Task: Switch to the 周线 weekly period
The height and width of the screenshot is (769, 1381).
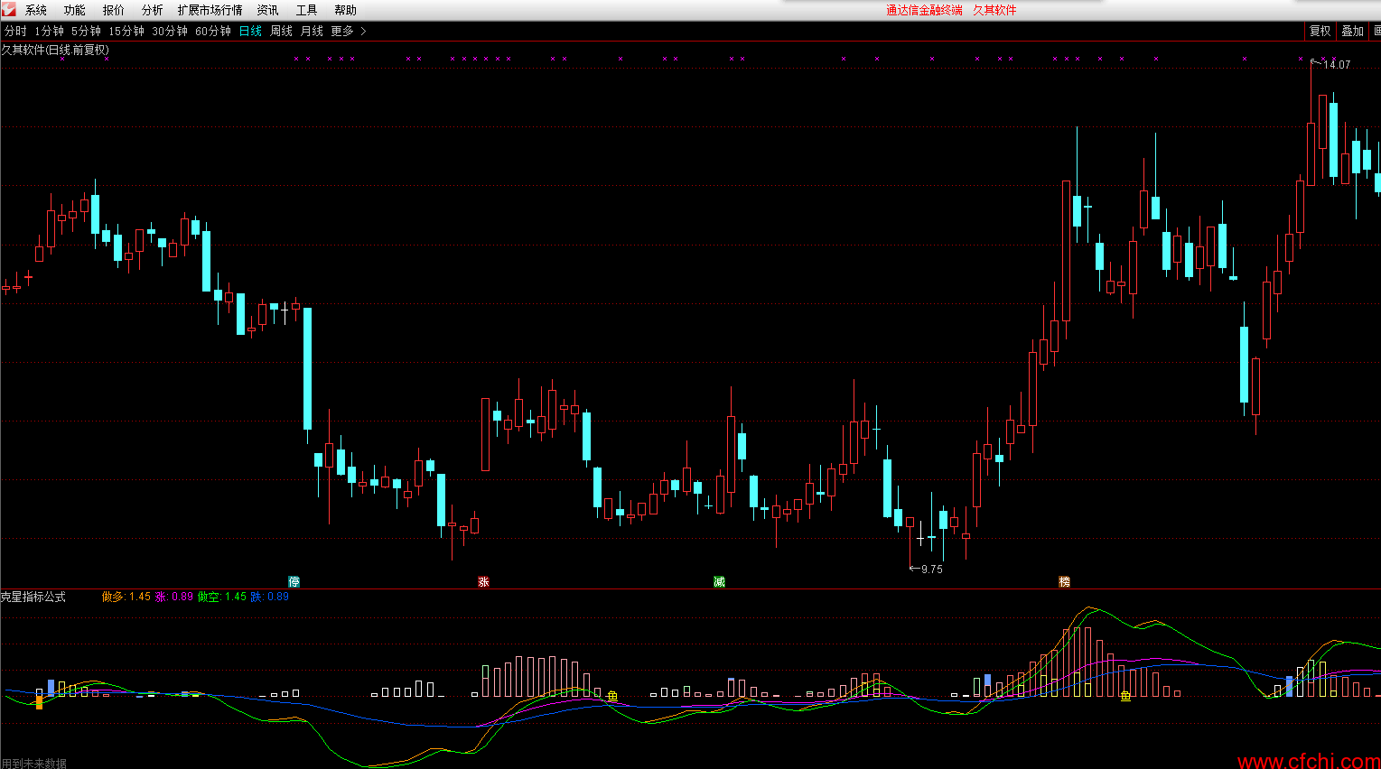Action: [282, 31]
